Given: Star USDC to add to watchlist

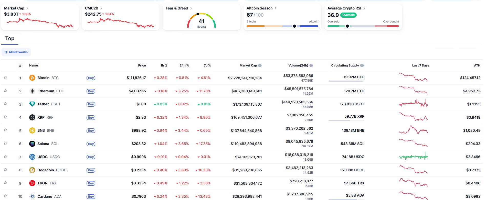Looking at the screenshot, I should pos(5,157).
